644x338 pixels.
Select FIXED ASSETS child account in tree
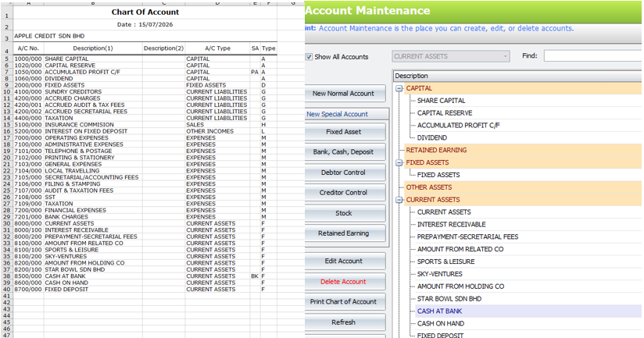pyautogui.click(x=438, y=175)
